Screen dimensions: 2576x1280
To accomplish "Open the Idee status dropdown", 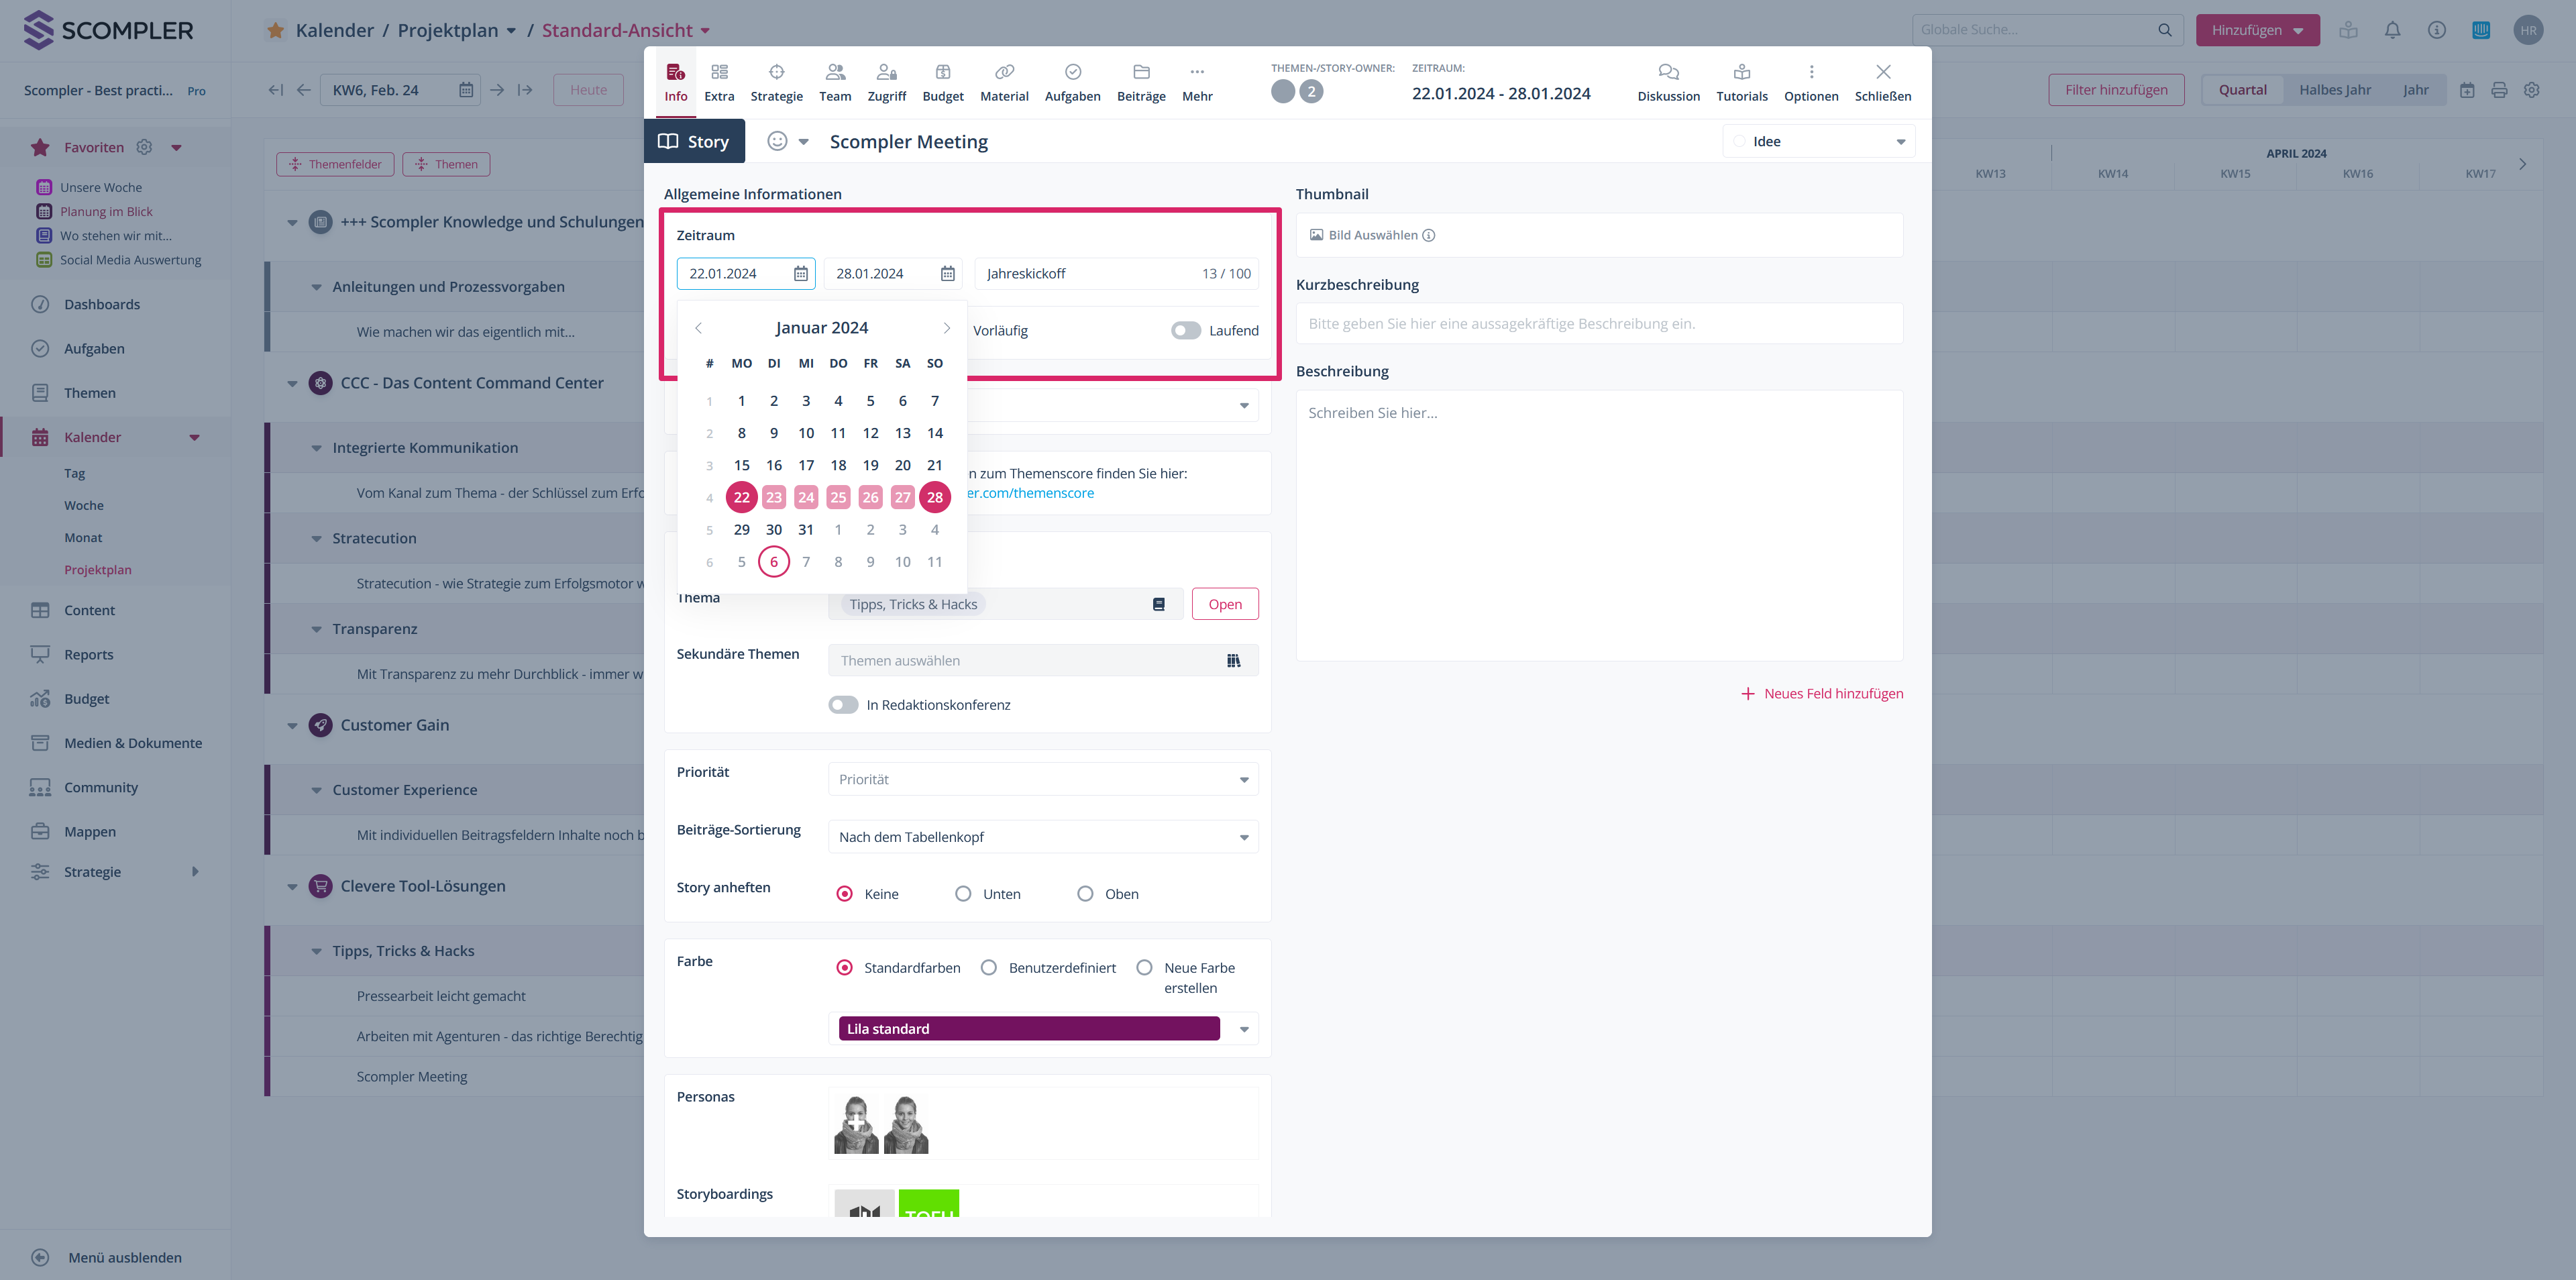I will point(1818,141).
